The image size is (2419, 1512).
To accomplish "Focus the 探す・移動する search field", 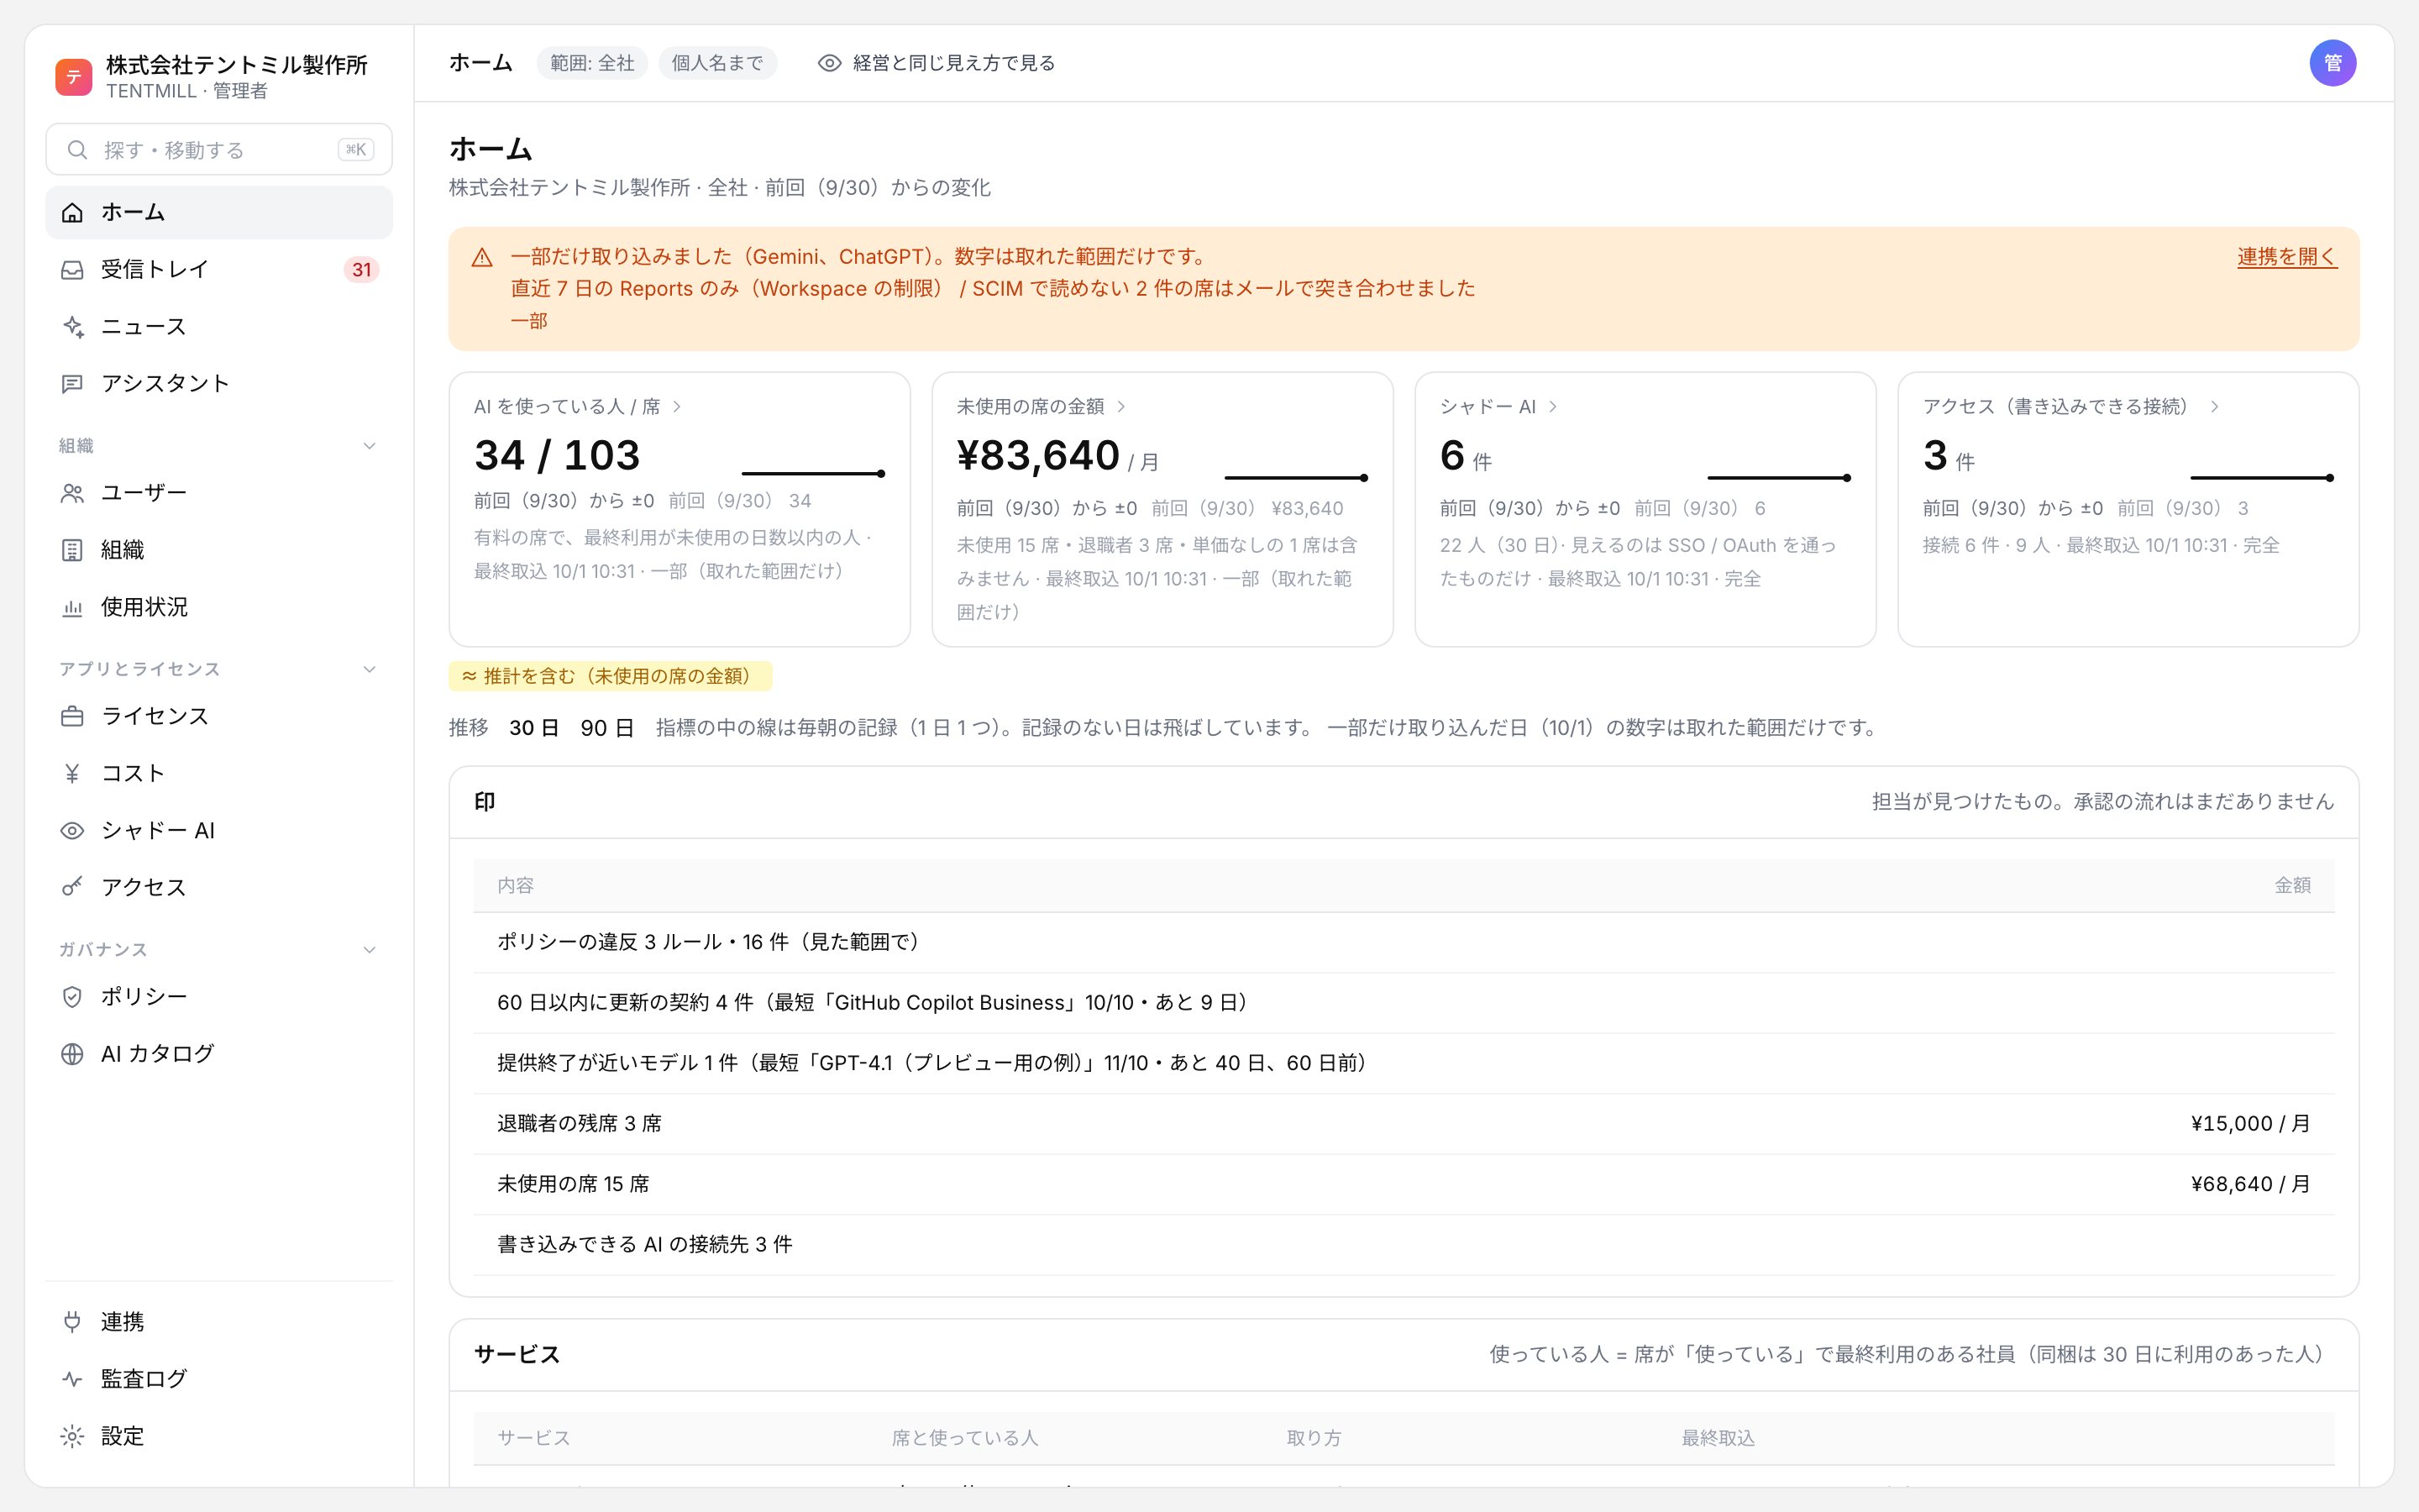I will click(219, 150).
